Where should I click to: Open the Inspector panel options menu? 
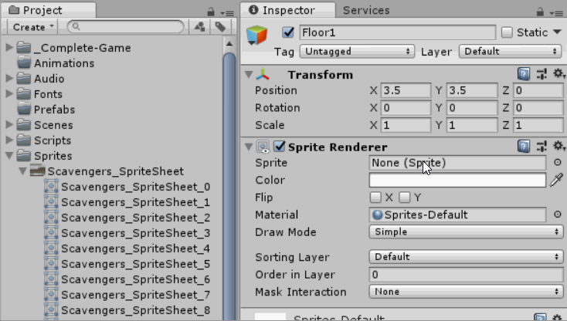point(556,13)
